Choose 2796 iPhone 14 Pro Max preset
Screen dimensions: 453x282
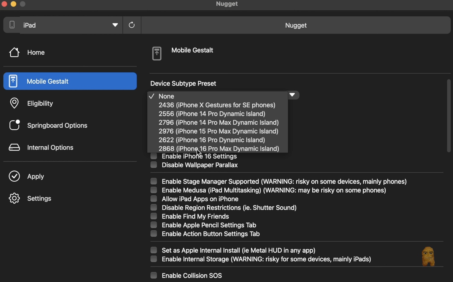point(218,123)
